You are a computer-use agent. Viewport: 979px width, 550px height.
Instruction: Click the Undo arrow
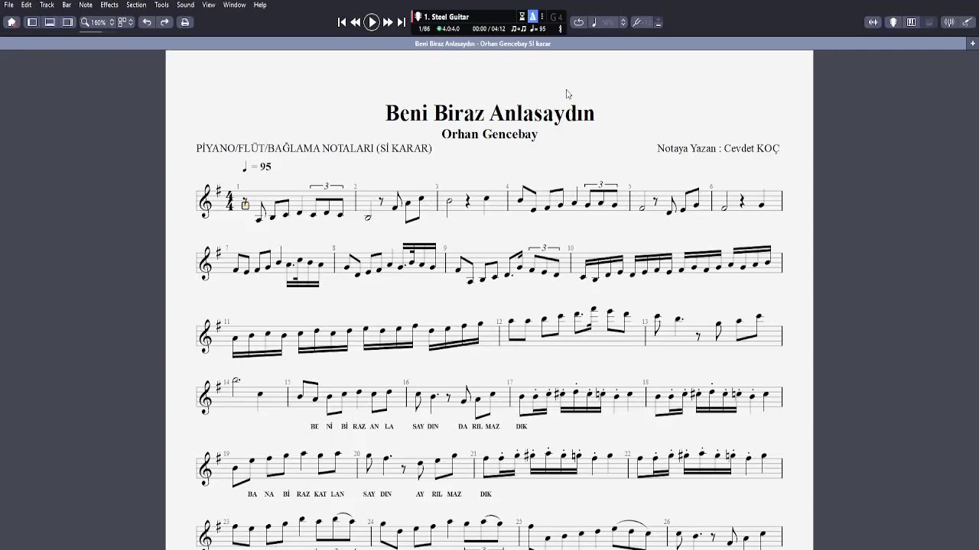[x=147, y=22]
